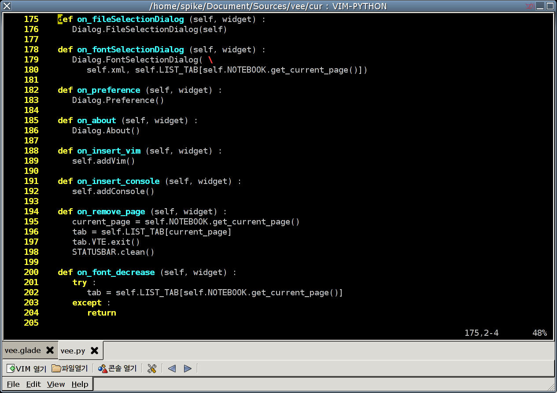
Task: Go to previous tab with left arrow
Action: tap(172, 368)
